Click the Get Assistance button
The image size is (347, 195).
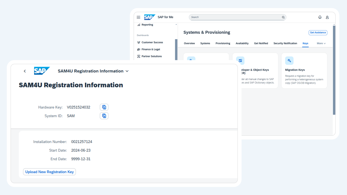[318, 32]
